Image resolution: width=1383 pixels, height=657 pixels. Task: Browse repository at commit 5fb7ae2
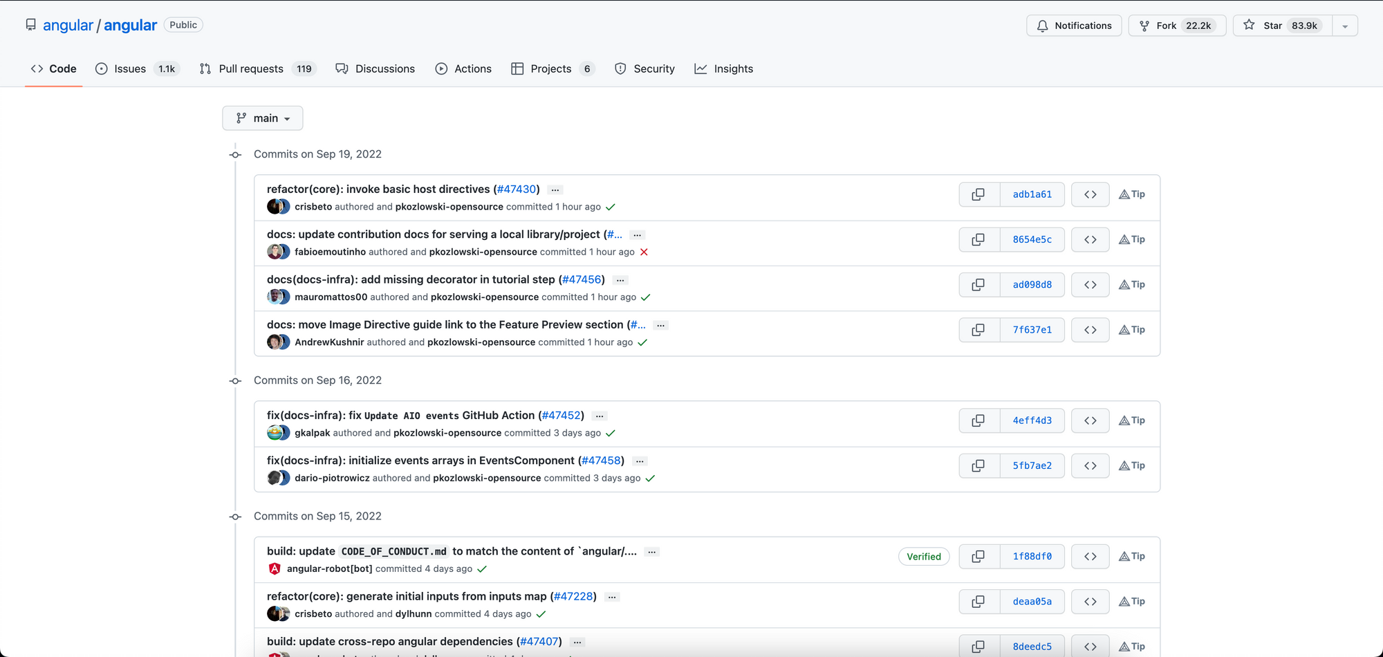[x=1090, y=465]
